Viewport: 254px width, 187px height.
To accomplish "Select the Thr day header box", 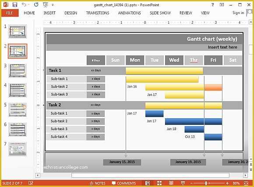I will point(194,60).
